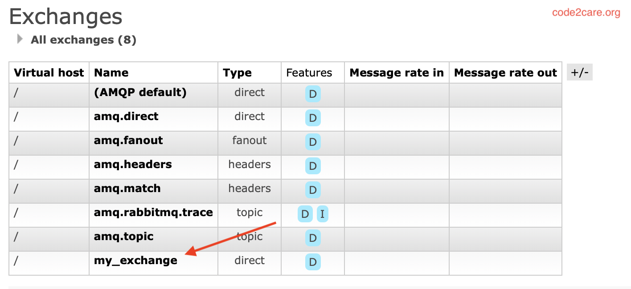Select the amq.topic exchange entry
The image size is (631, 289).
[x=123, y=237]
